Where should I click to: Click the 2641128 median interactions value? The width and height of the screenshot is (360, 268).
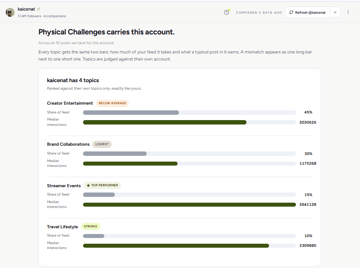click(x=307, y=204)
